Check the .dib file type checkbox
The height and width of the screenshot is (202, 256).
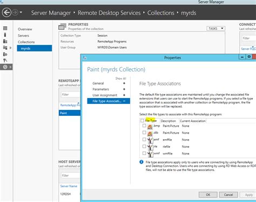[x=144, y=133]
